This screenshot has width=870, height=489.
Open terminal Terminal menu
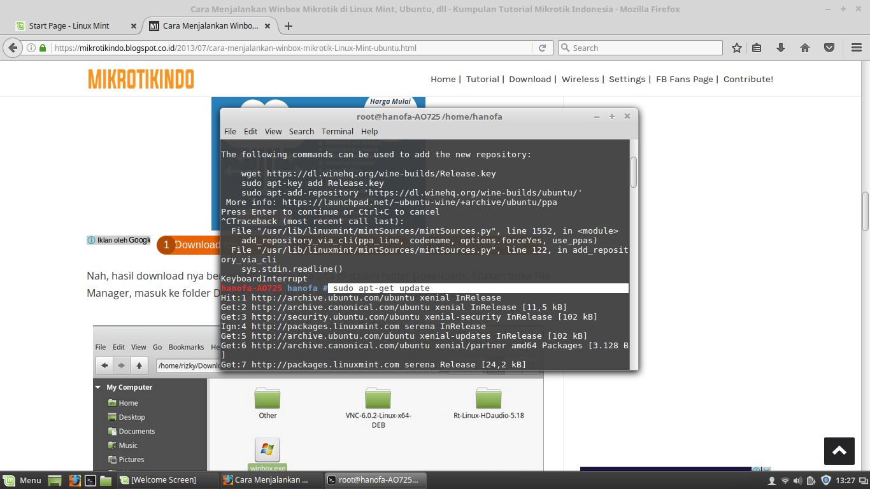pyautogui.click(x=338, y=131)
